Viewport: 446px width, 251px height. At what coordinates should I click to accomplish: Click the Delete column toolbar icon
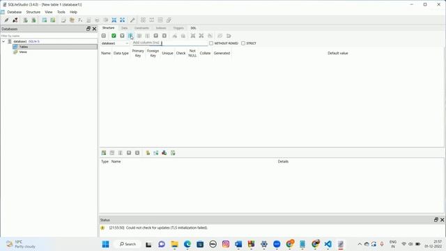[147, 36]
